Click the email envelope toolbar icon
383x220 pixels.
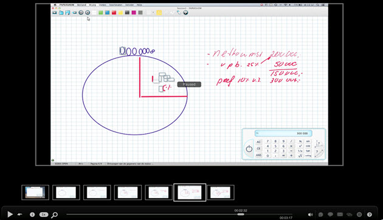click(x=55, y=13)
